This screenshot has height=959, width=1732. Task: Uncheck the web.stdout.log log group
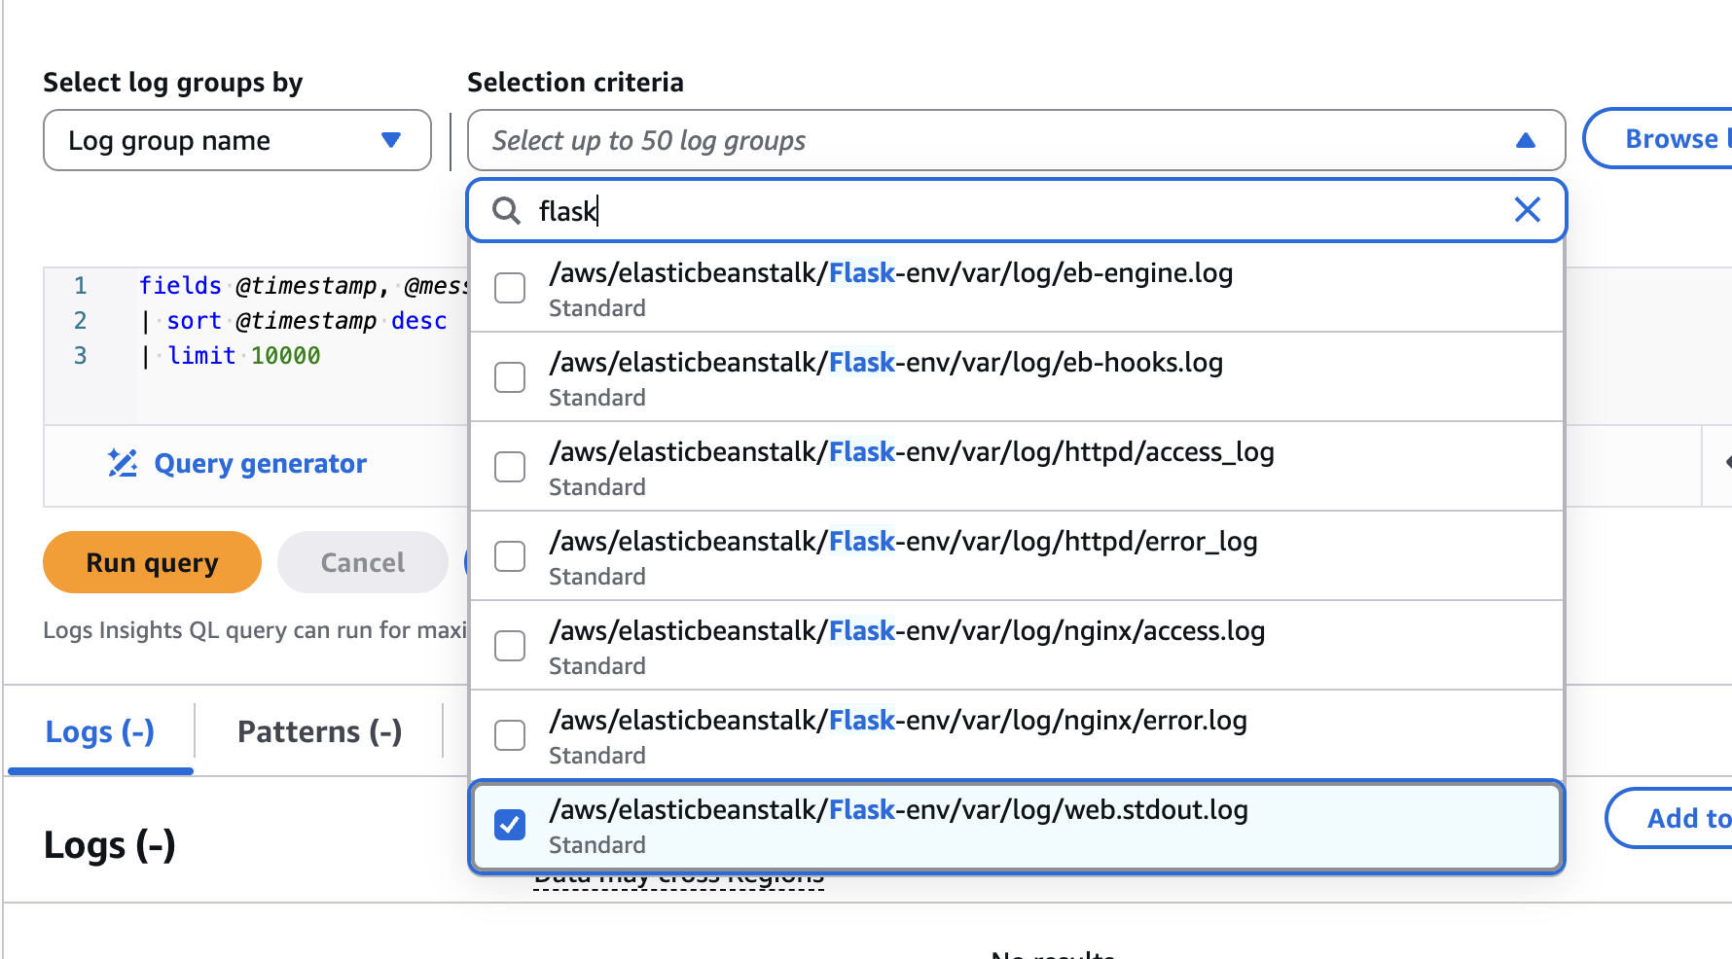pyautogui.click(x=510, y=825)
